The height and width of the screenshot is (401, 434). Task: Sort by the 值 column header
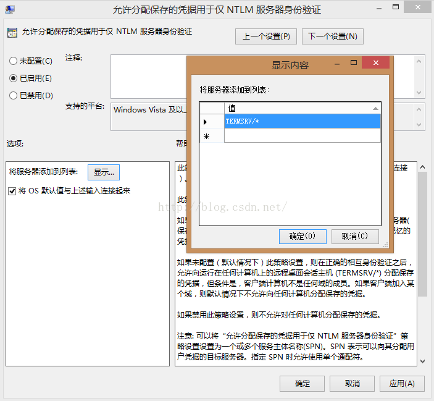point(303,108)
